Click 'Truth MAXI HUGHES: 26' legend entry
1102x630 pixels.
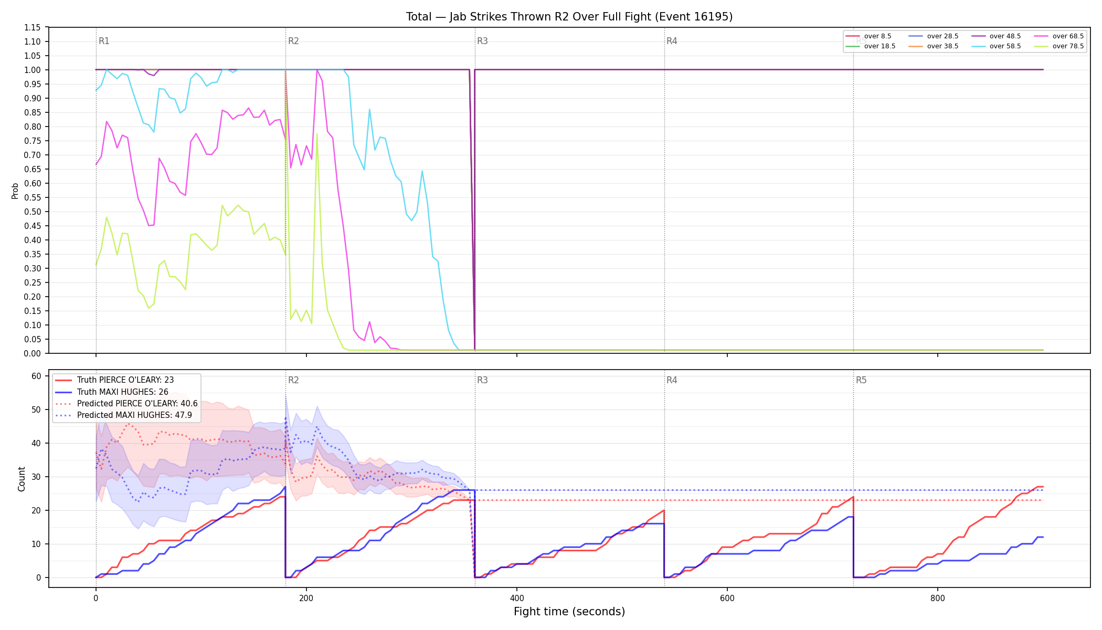(112, 392)
